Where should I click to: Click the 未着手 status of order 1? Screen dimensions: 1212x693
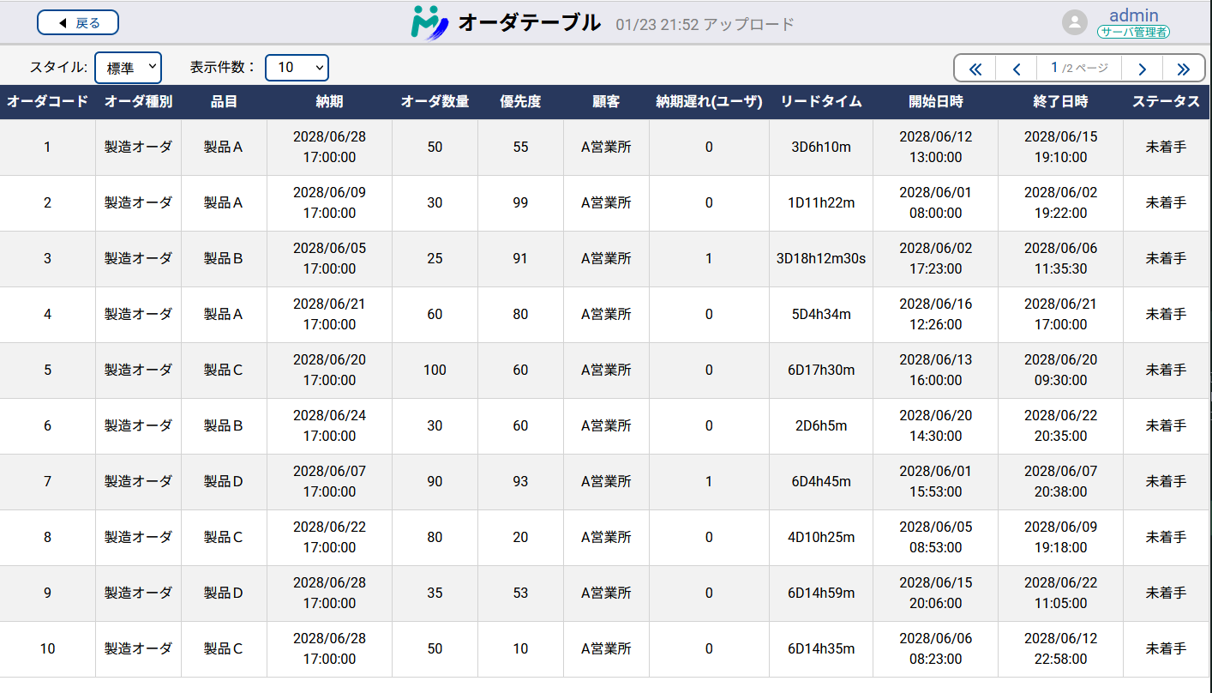[x=1165, y=147]
